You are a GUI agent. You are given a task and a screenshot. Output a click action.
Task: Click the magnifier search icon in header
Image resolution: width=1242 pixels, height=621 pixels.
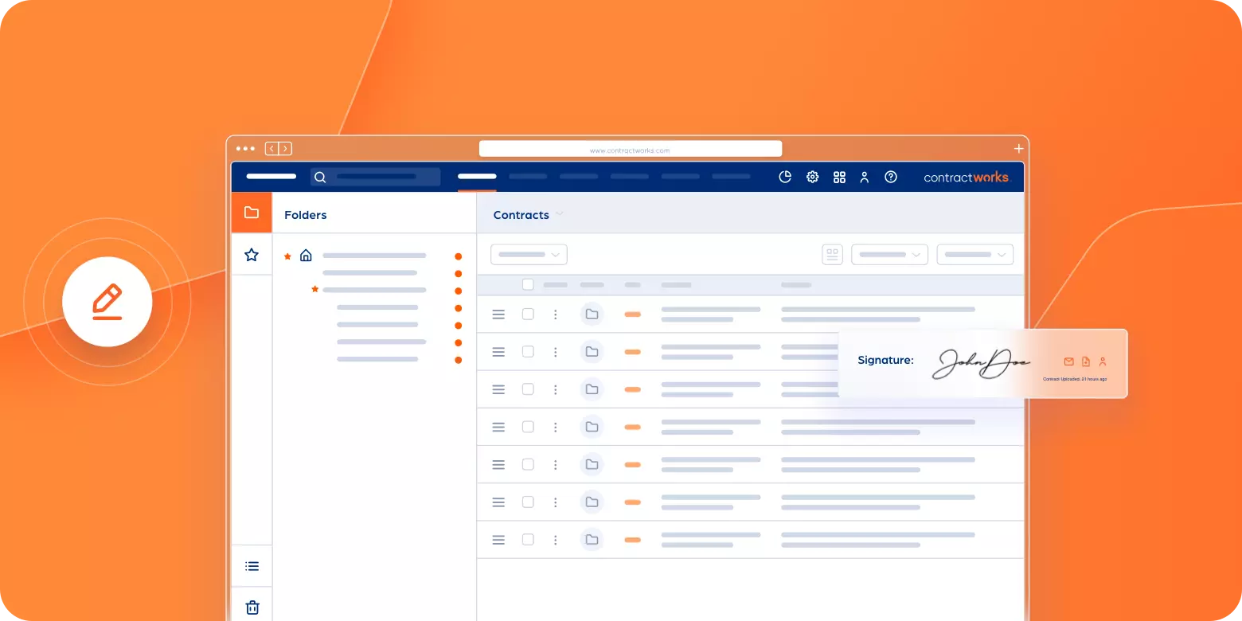pos(320,178)
